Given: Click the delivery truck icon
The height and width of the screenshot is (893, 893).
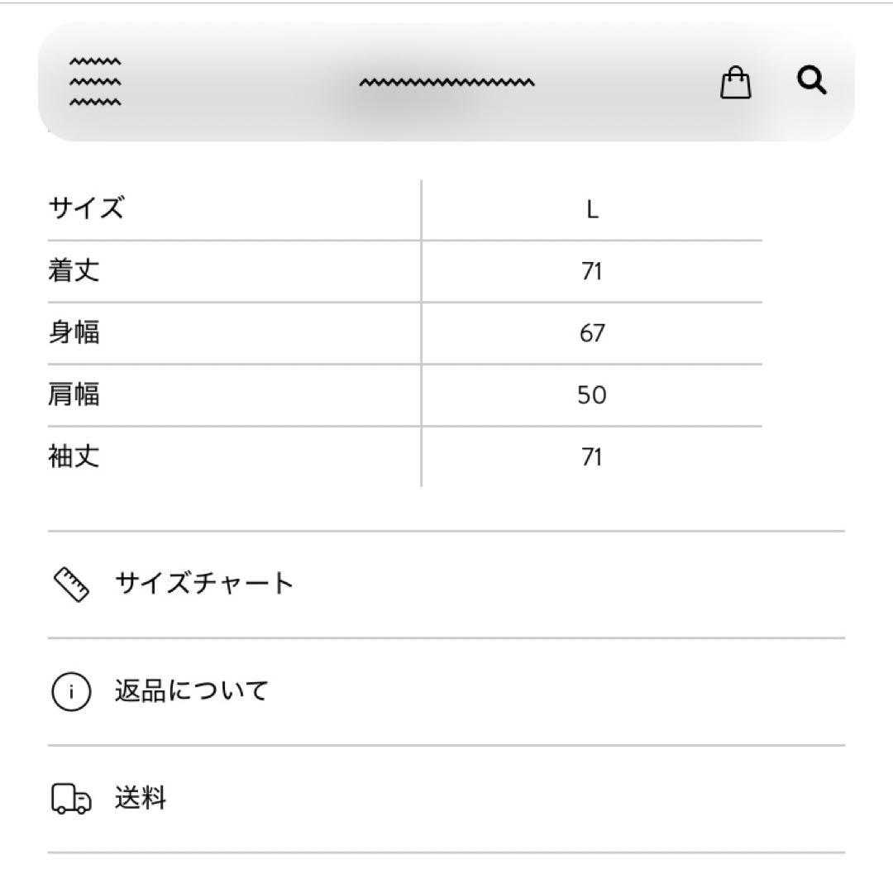Looking at the screenshot, I should (71, 800).
